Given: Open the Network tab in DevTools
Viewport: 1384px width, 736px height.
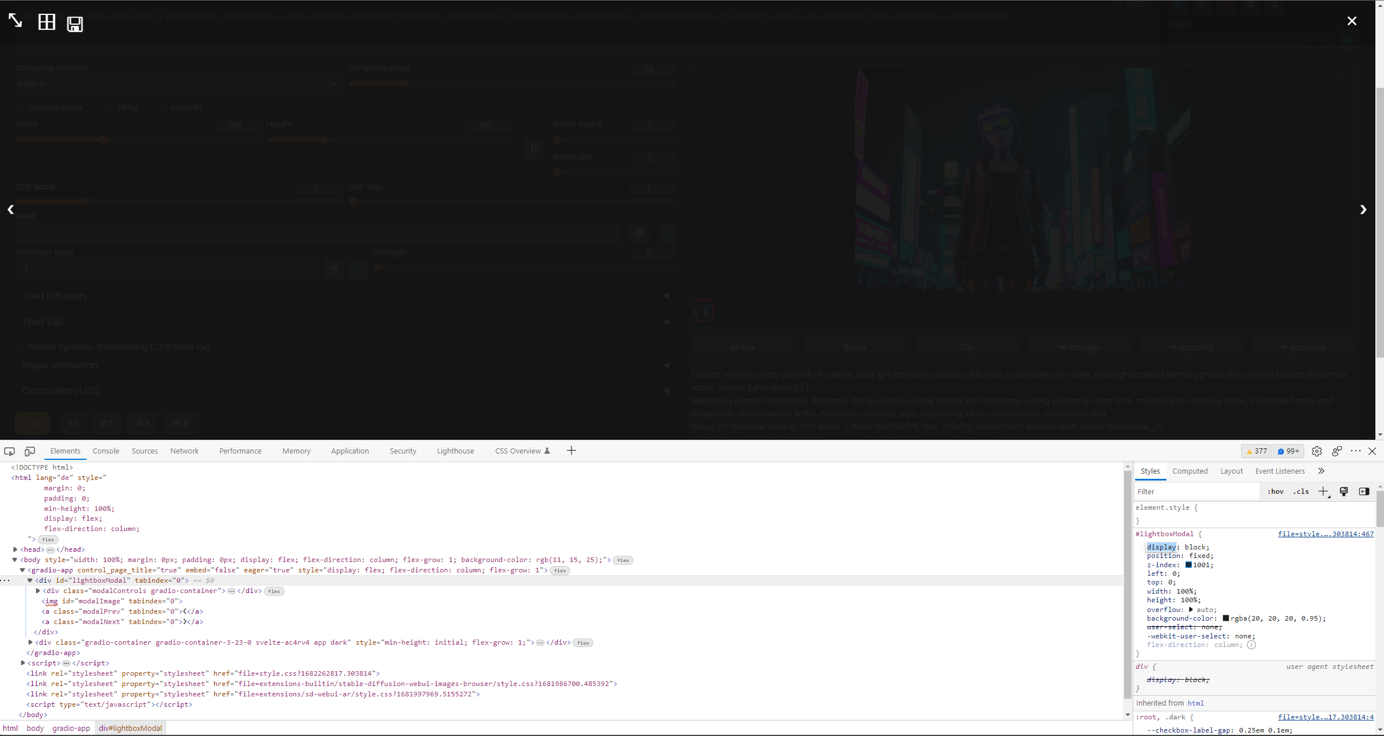Looking at the screenshot, I should pyautogui.click(x=185, y=451).
